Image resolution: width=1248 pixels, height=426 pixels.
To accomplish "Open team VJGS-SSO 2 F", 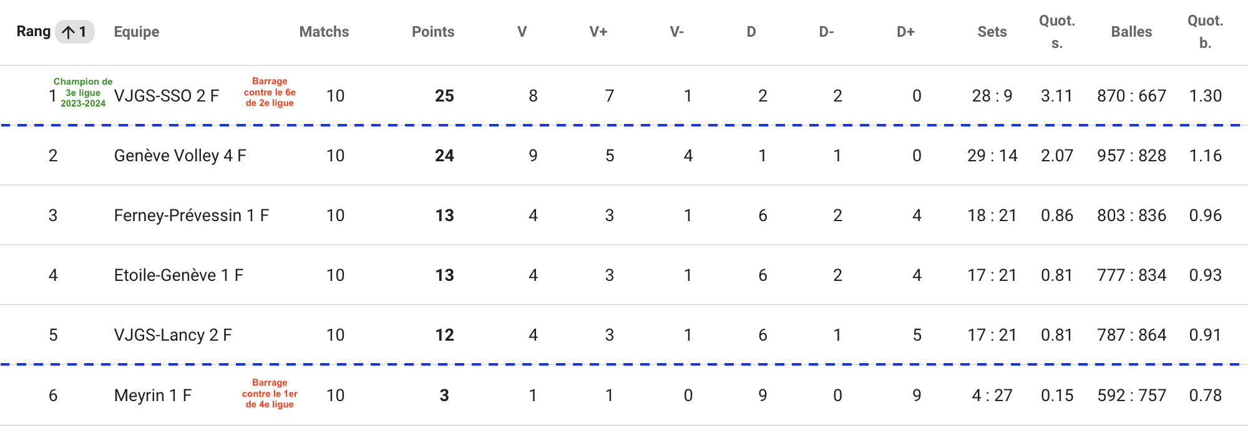I will coord(167,96).
